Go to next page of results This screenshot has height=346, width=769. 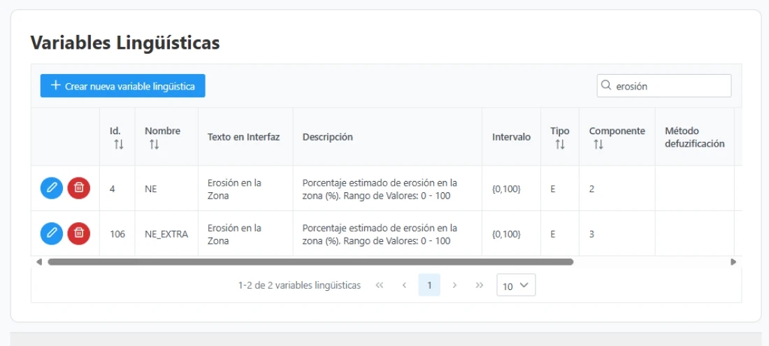pyautogui.click(x=454, y=285)
